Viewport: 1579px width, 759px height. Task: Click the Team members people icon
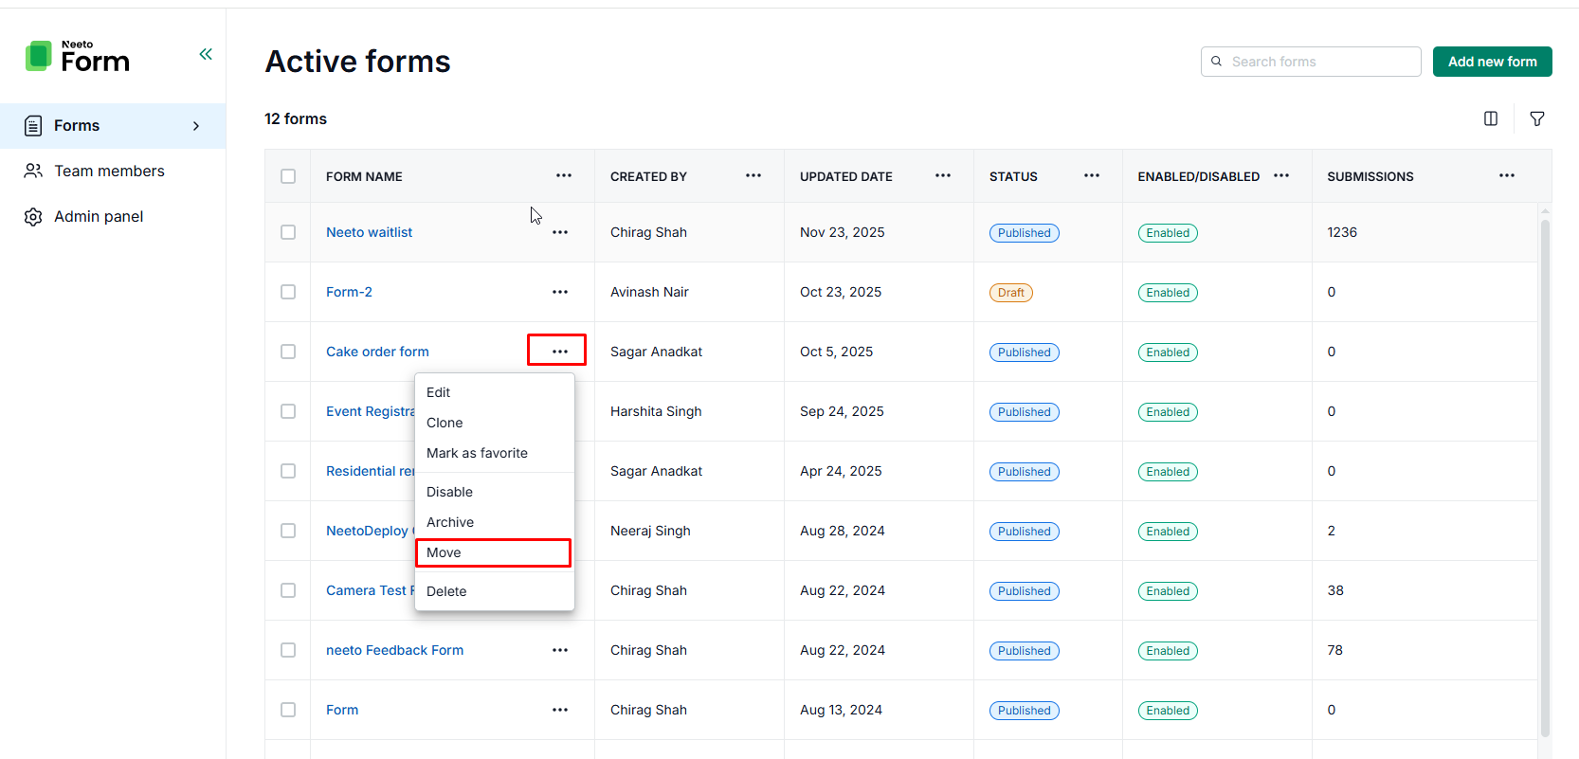coord(33,172)
